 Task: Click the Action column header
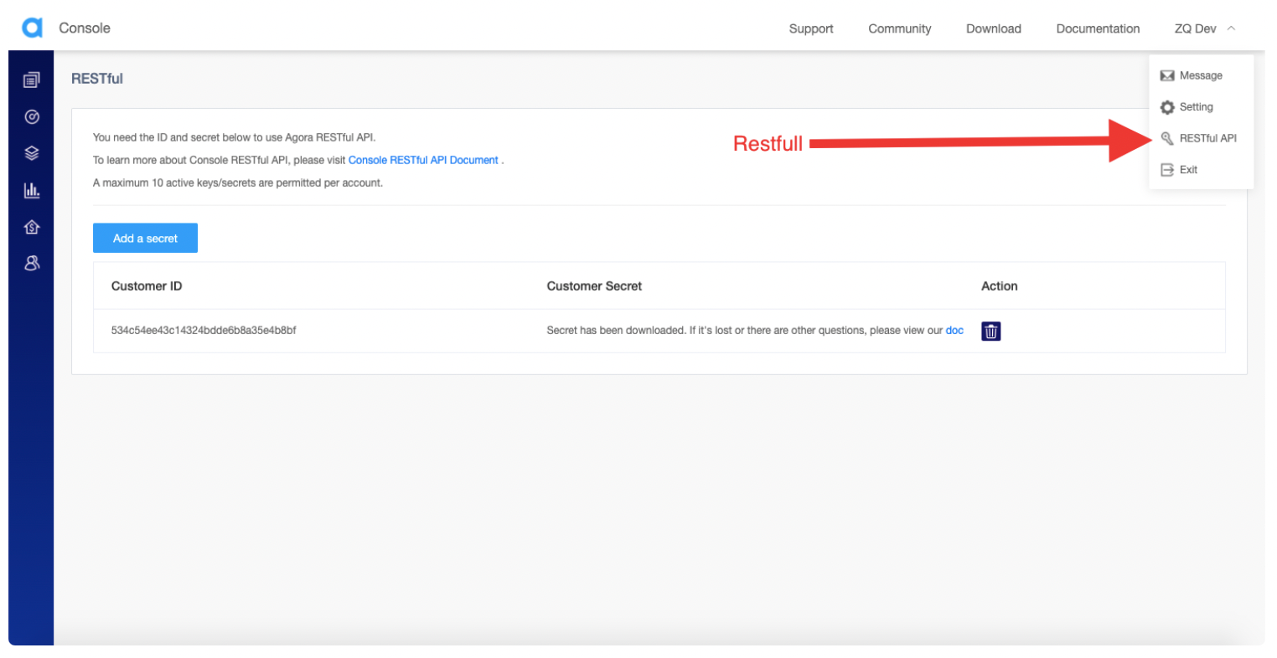[1000, 286]
